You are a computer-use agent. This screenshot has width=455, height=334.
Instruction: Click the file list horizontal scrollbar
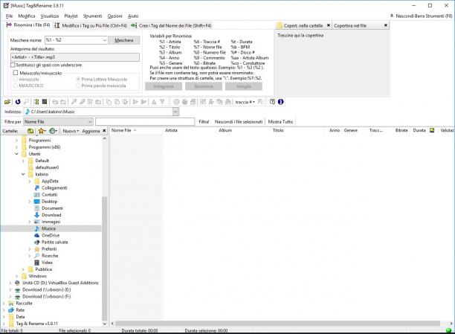tap(278, 324)
